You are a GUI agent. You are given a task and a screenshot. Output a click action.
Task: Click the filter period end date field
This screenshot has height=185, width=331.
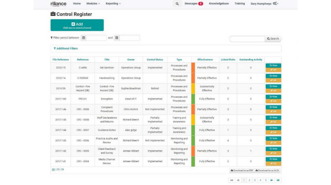130,38
